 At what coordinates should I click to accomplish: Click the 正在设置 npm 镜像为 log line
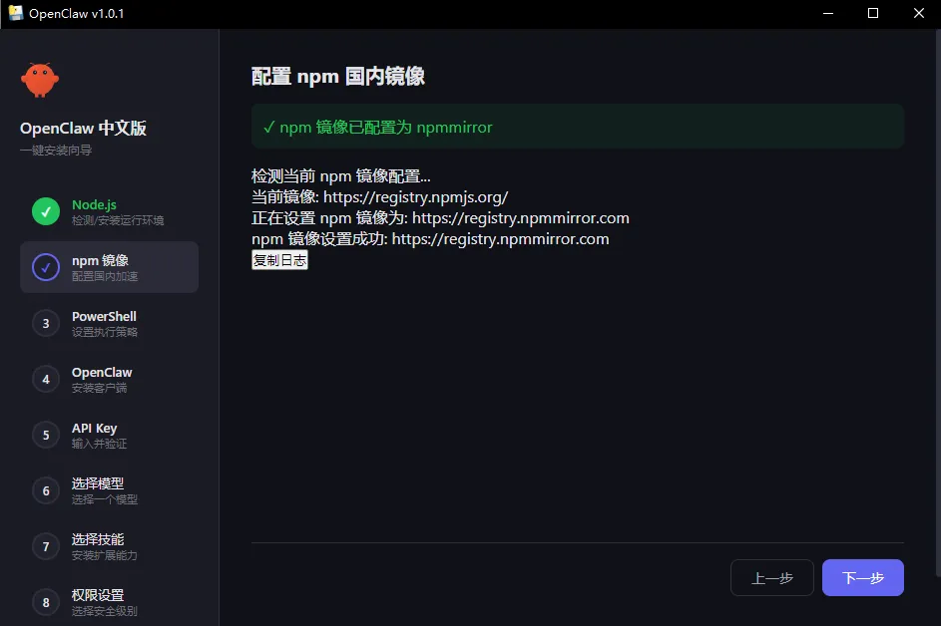440,218
